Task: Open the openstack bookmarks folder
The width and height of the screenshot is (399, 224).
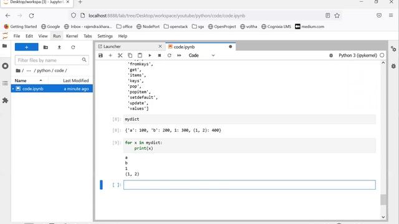Action: 176,26
